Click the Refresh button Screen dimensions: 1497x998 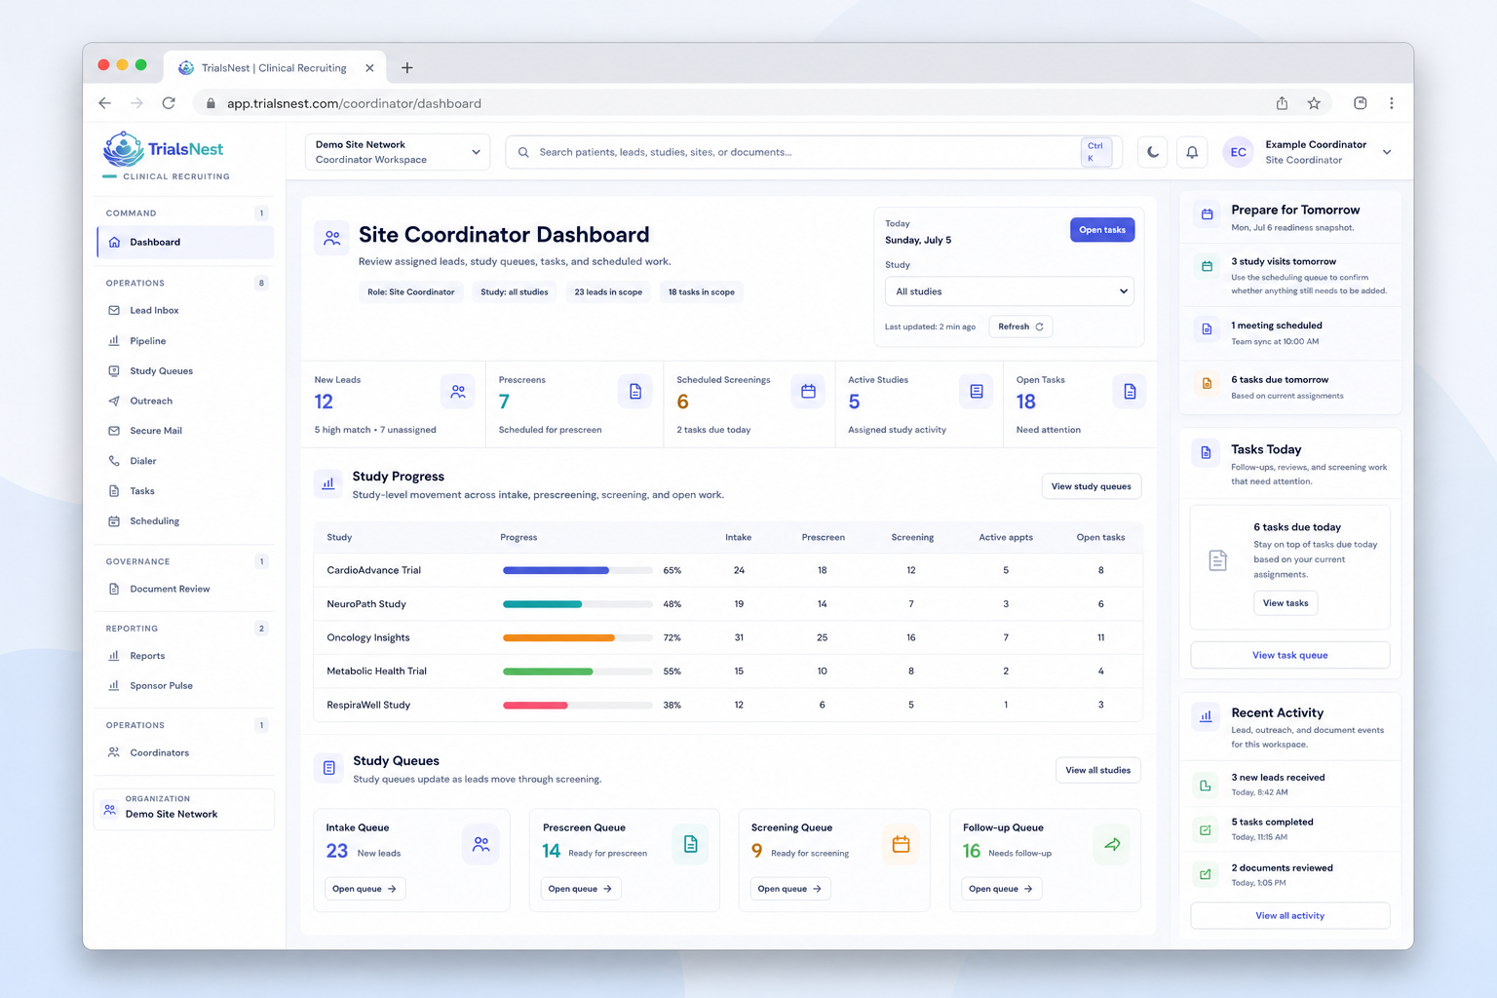[1020, 326]
